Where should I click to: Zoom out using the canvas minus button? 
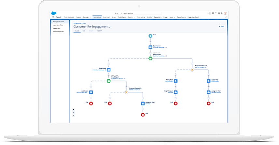tap(74, 115)
